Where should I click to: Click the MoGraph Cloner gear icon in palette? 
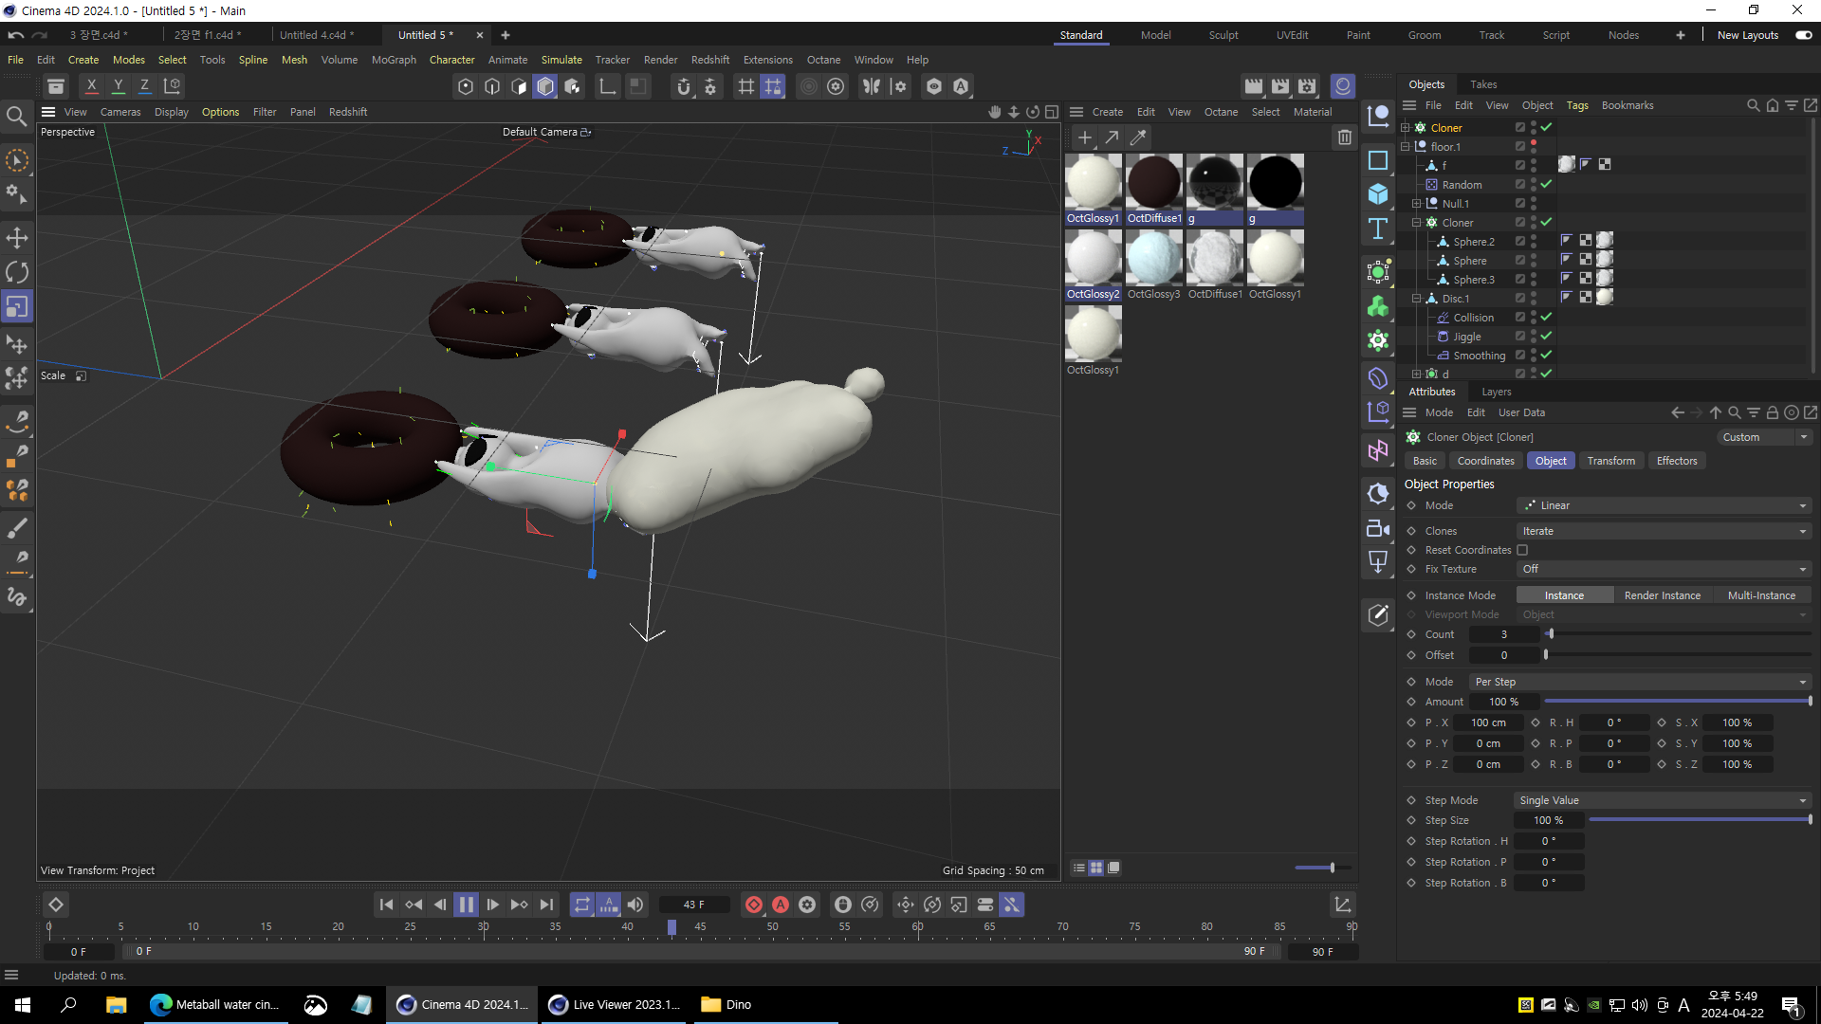pyautogui.click(x=1378, y=340)
